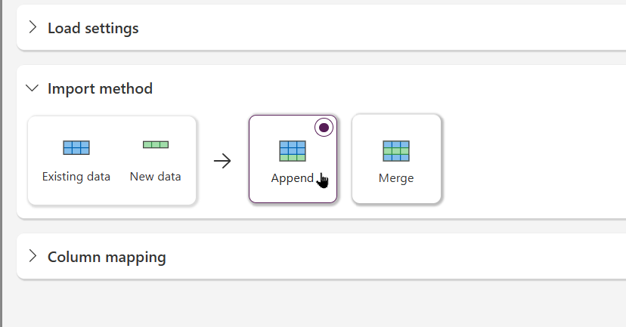The width and height of the screenshot is (626, 327).
Task: Click the green New data row icon
Action: click(x=156, y=144)
